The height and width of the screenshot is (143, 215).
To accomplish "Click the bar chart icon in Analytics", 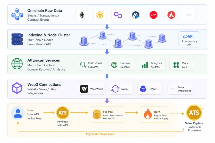I will [145, 65].
